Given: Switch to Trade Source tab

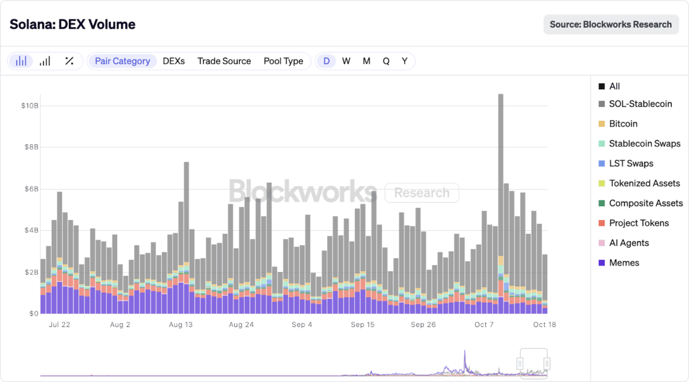Looking at the screenshot, I should tap(224, 61).
